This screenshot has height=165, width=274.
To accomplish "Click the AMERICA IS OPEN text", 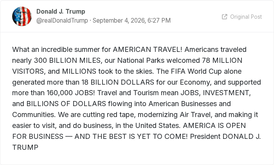I will [215, 126].
